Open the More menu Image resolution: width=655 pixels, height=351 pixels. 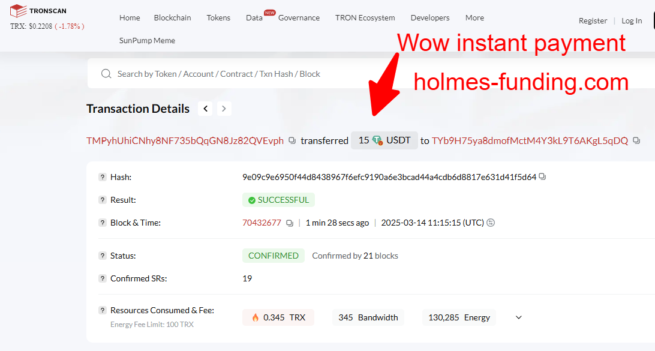click(474, 17)
